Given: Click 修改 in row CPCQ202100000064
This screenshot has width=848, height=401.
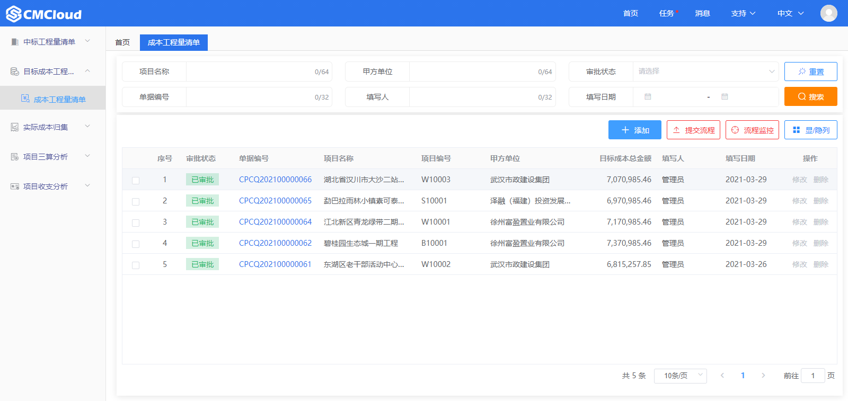Looking at the screenshot, I should (800, 222).
